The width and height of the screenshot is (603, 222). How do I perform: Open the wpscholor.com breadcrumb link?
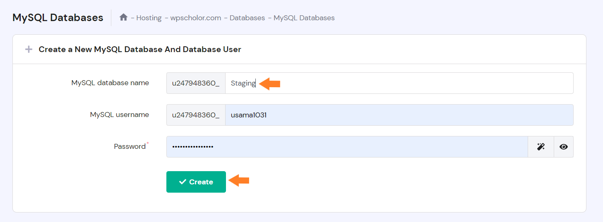point(196,18)
